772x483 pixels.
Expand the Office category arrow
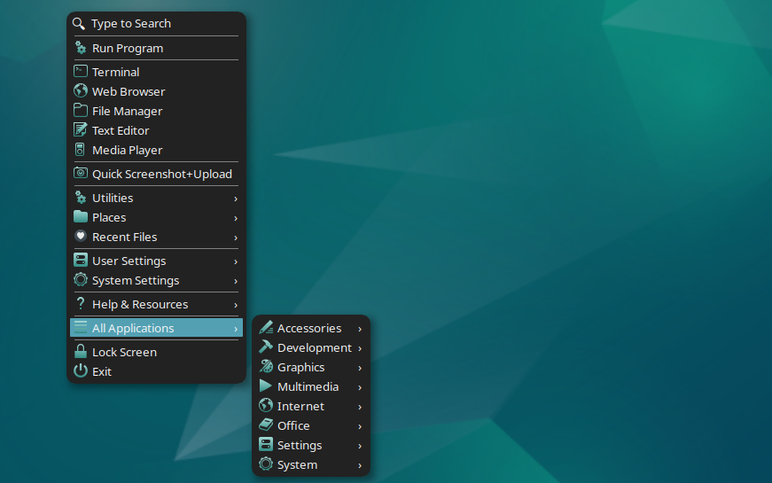click(x=360, y=427)
